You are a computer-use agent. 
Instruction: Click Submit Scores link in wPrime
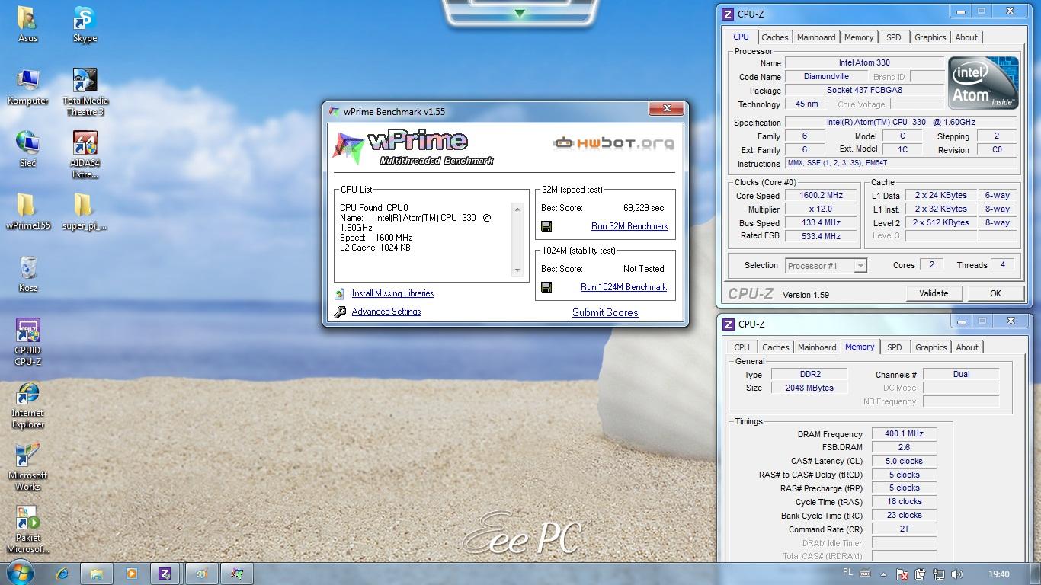pyautogui.click(x=605, y=312)
